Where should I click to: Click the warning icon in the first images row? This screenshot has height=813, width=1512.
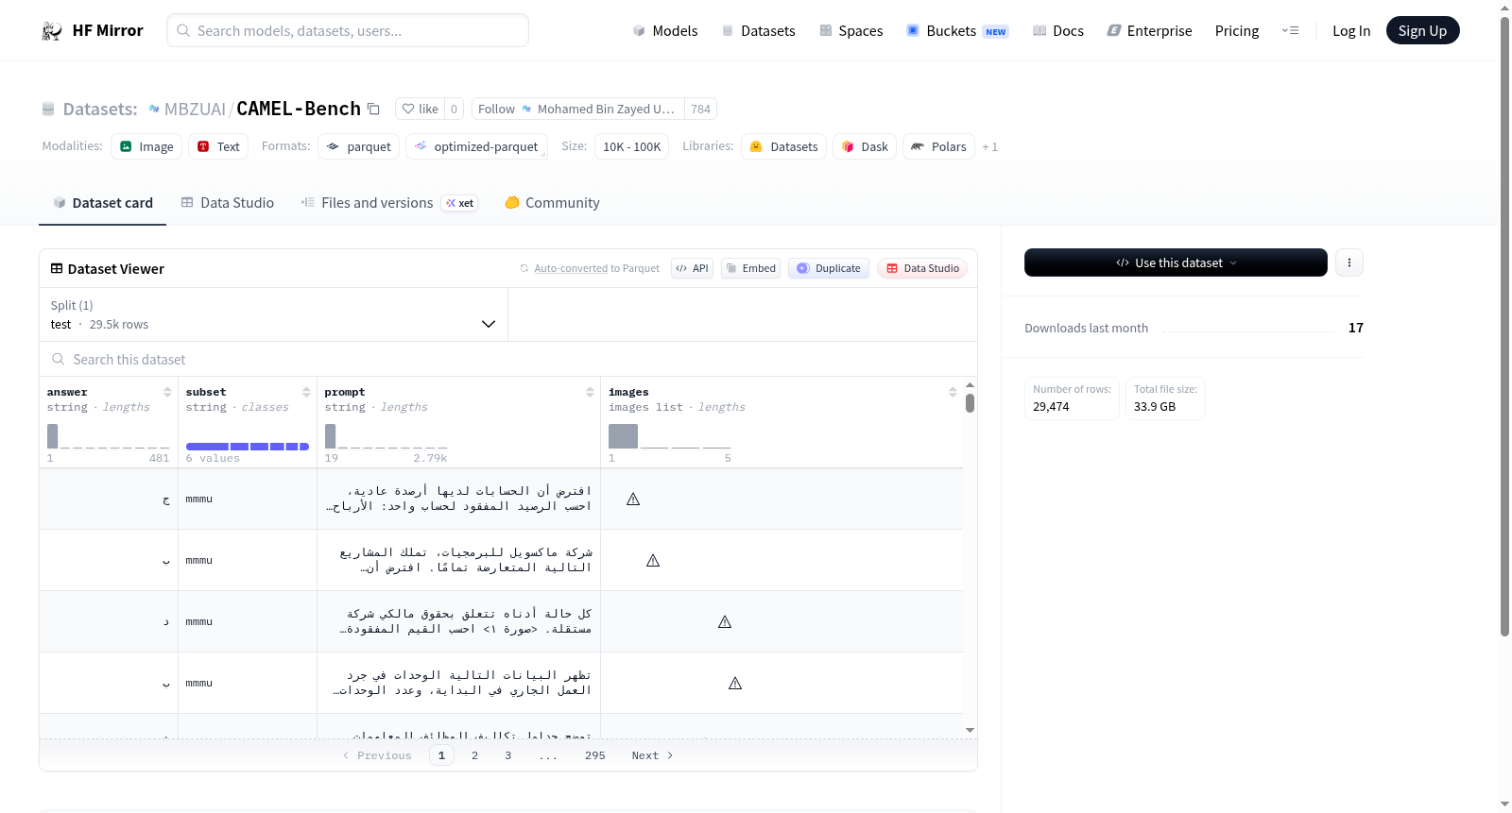(x=633, y=500)
